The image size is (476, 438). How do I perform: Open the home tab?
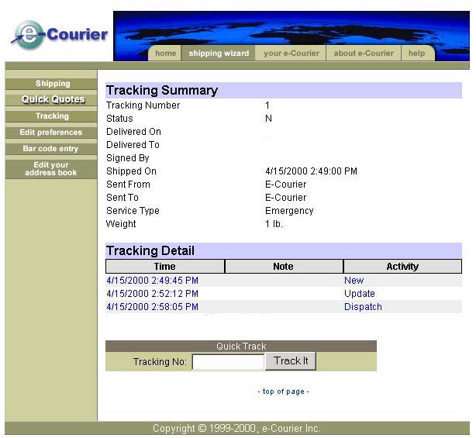pos(165,53)
